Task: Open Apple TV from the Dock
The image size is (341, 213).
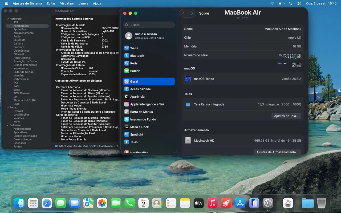Action: [199, 204]
